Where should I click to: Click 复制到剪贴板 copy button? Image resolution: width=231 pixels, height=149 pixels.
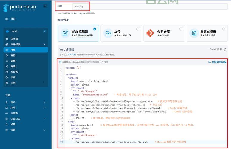[217, 62]
